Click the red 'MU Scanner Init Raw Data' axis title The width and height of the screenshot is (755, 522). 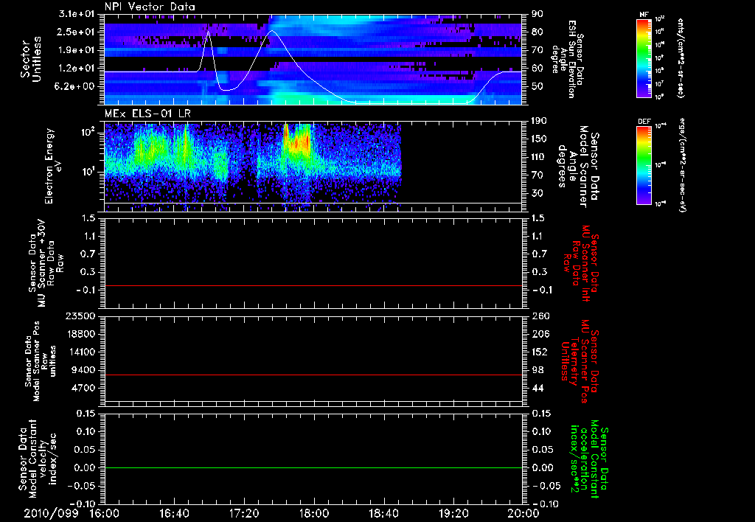point(580,263)
